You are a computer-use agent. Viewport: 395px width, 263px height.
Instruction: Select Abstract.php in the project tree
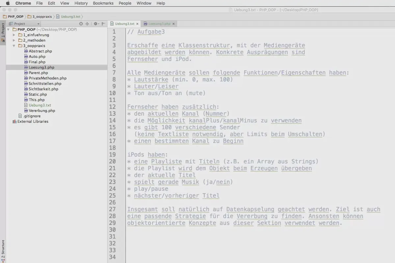[40, 51]
